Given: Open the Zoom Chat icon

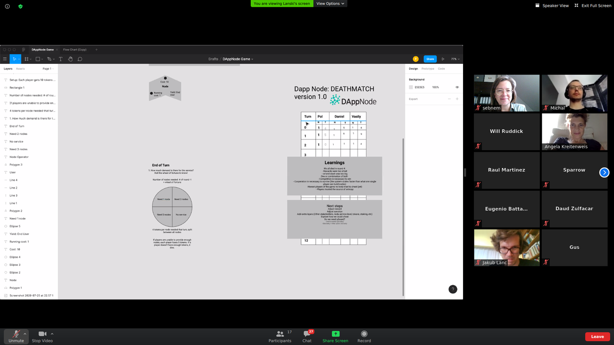Looking at the screenshot, I should pos(307,334).
